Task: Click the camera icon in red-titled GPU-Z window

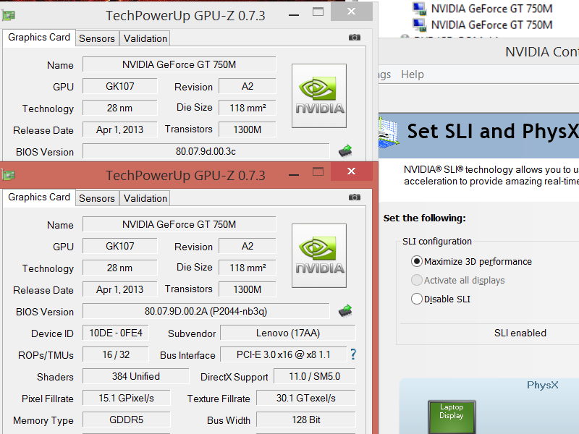Action: point(355,197)
